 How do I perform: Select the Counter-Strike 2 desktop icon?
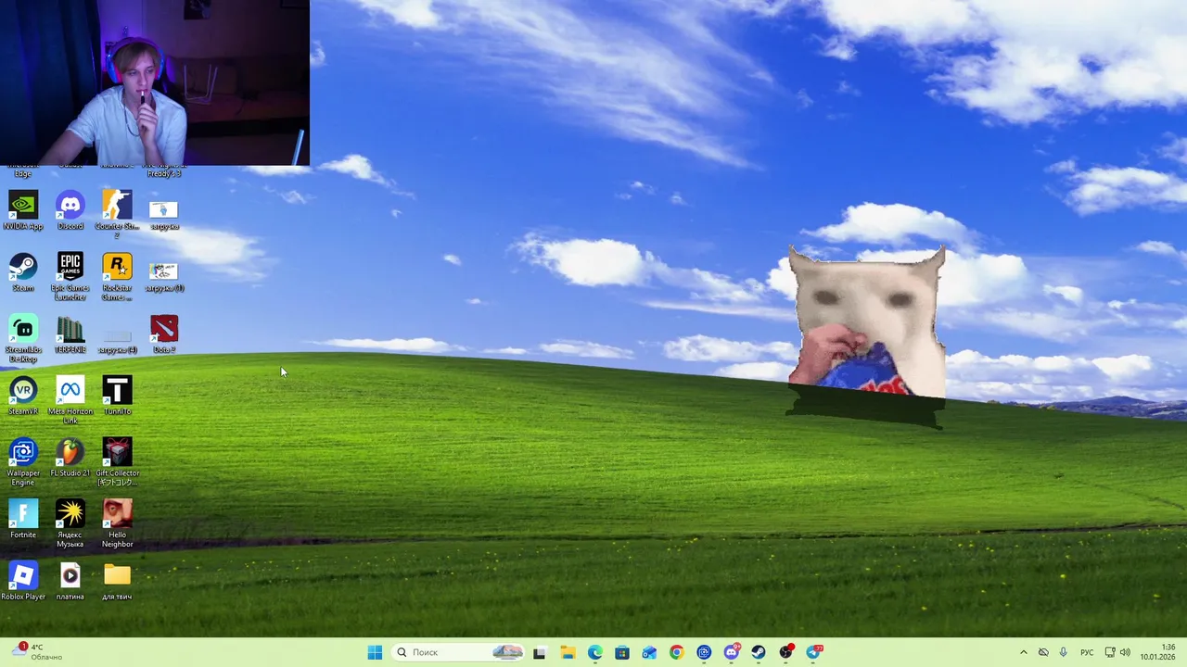[x=117, y=215]
